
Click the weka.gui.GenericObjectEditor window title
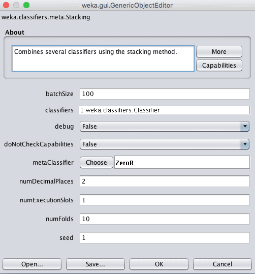(x=127, y=6)
